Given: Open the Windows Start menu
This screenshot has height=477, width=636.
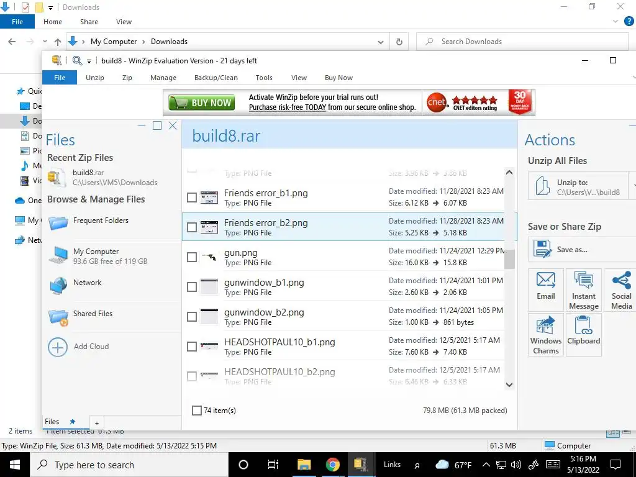Looking at the screenshot, I should click(x=15, y=465).
